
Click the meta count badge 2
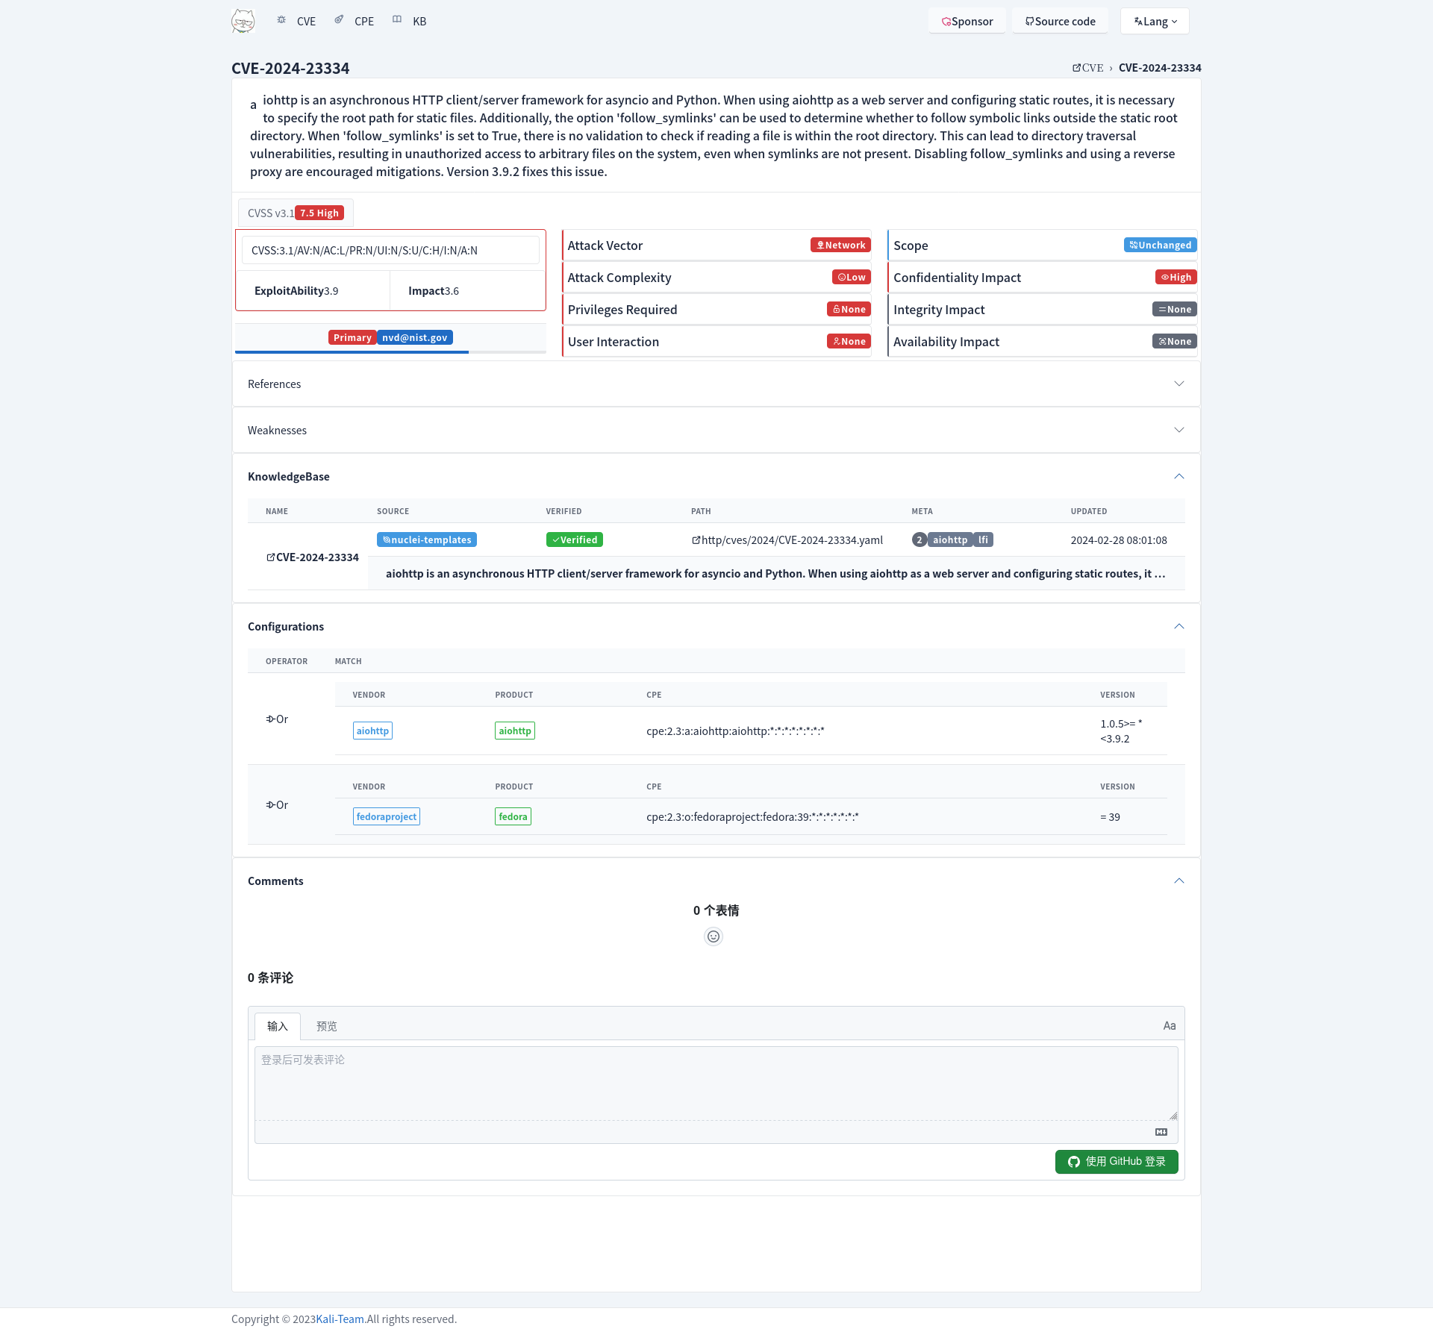(920, 540)
